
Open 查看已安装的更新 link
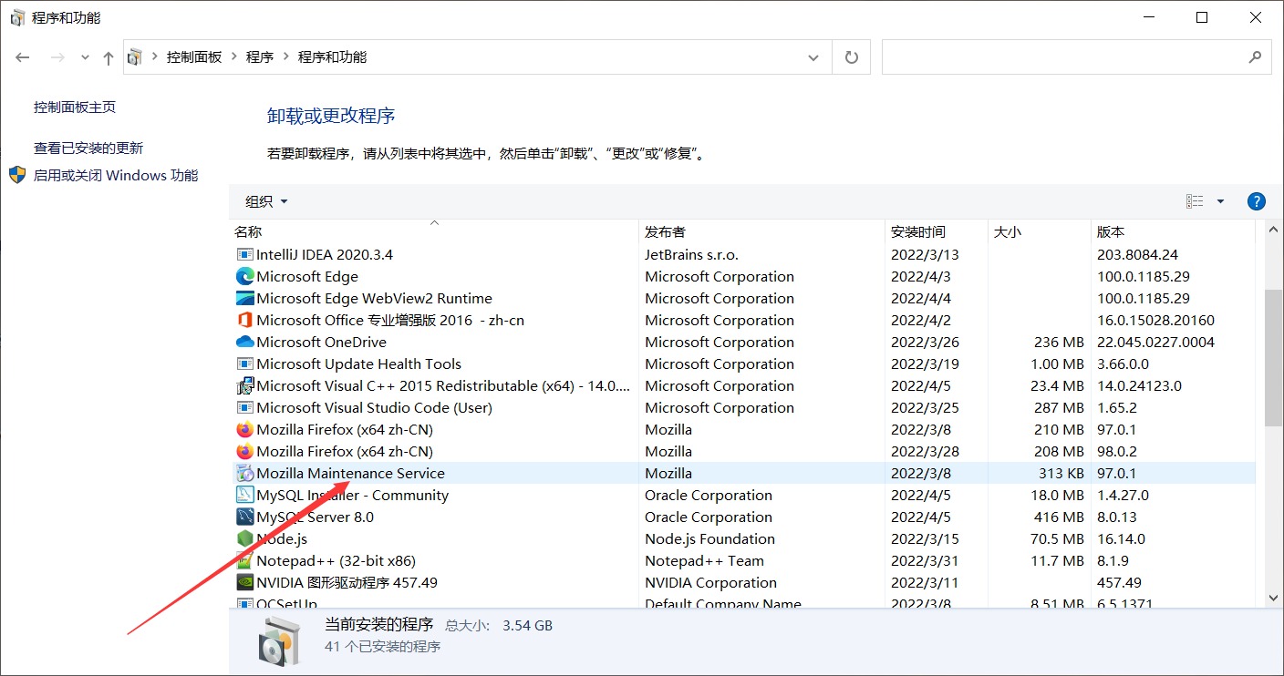pyautogui.click(x=88, y=149)
